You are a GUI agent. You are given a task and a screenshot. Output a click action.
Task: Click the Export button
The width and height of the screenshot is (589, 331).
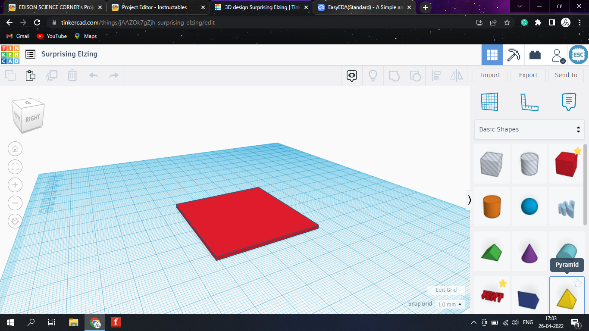(528, 75)
